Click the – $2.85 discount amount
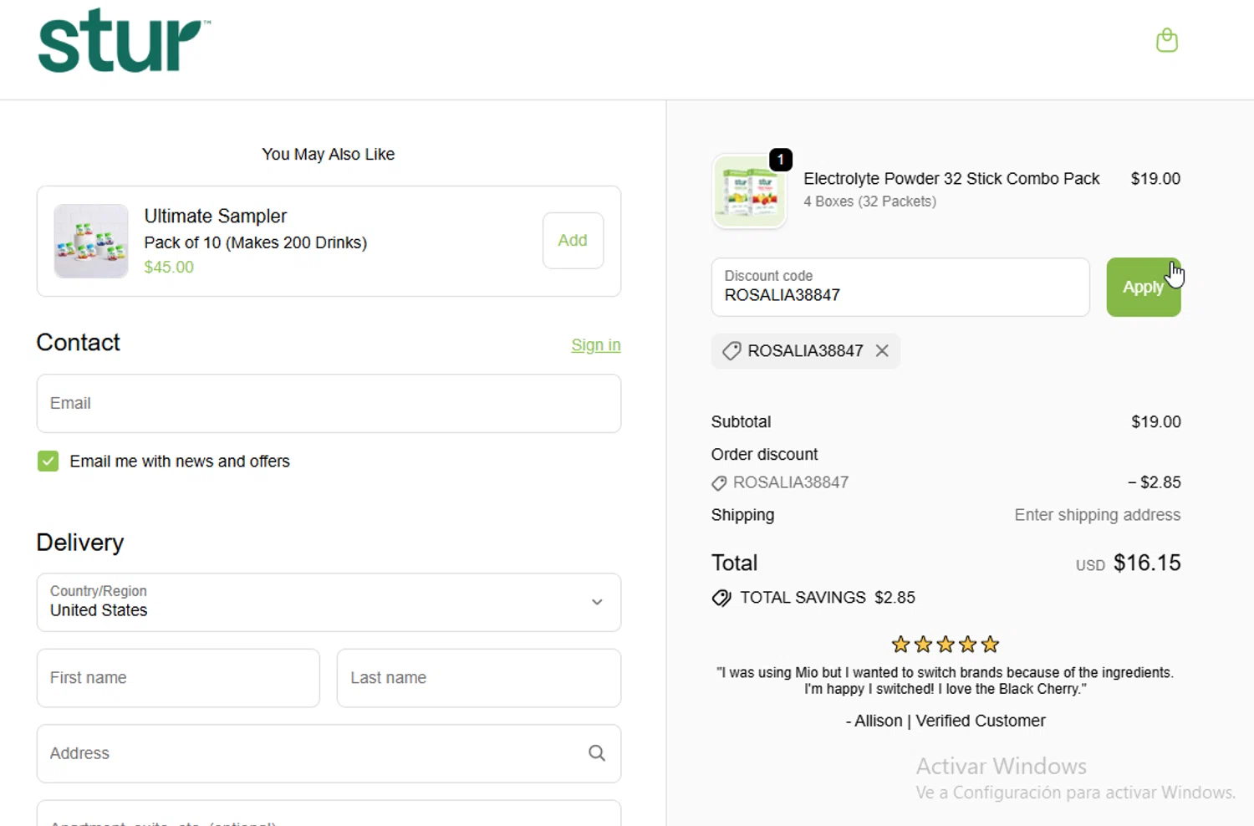This screenshot has width=1254, height=826. coord(1154,482)
